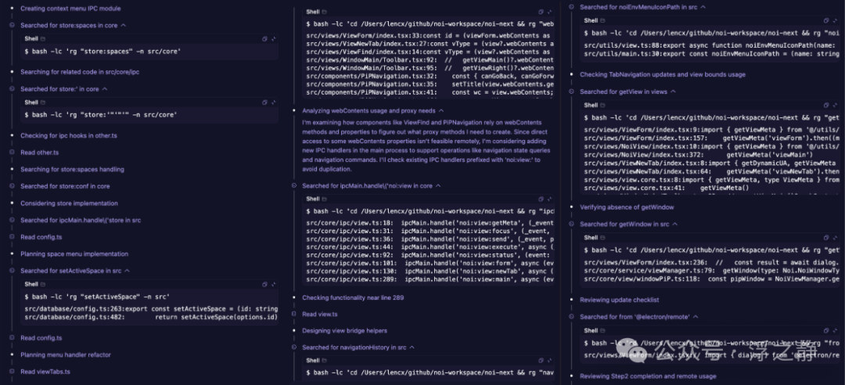
Task: Copy the setActiveSpace Shell command
Action: [264, 284]
